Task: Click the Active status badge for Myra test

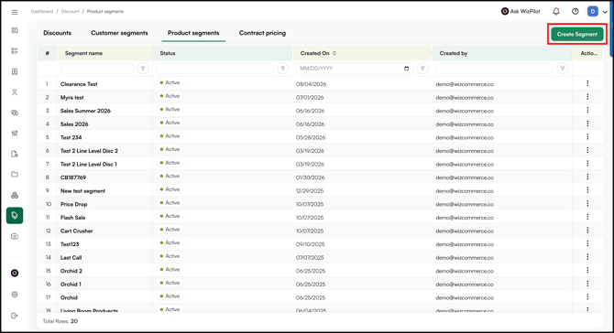Action: click(170, 96)
